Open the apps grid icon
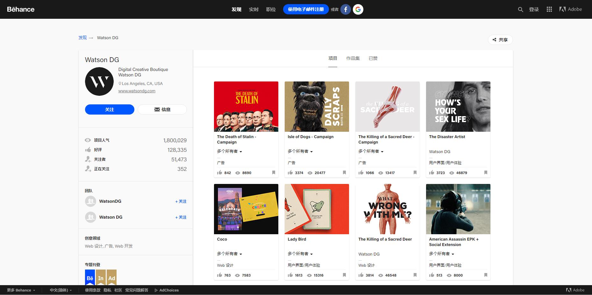The height and width of the screenshot is (295, 592). tap(549, 10)
